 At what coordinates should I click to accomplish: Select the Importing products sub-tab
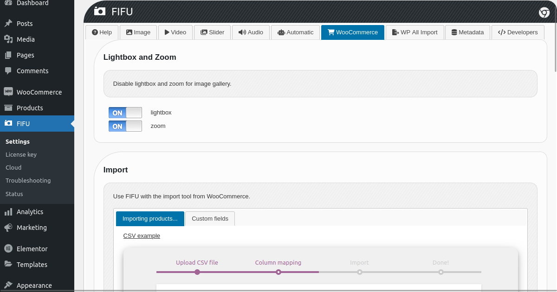click(150, 219)
